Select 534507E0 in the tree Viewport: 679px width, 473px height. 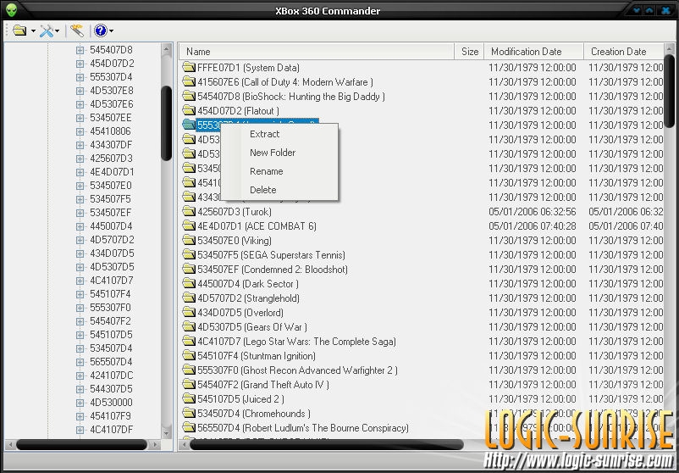[110, 186]
